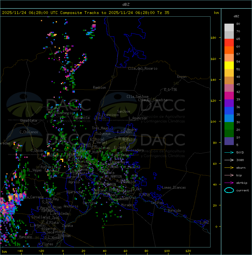Pick the light gray 80-70 dBZ swatch

[229, 27]
